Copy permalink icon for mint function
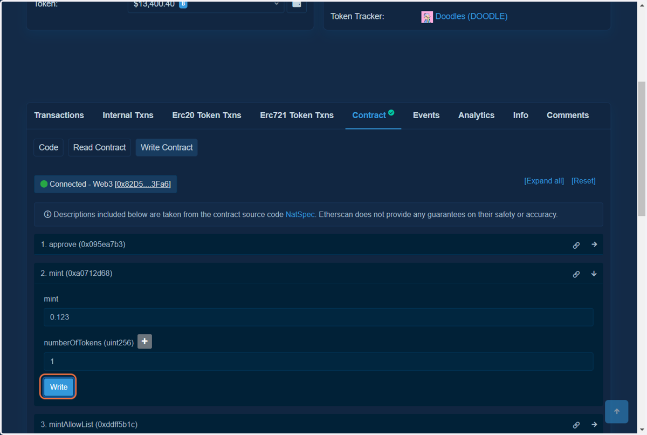Viewport: 647px width, 435px height. click(x=576, y=274)
